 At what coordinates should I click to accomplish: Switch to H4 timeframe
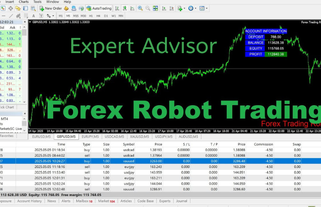[98, 16]
